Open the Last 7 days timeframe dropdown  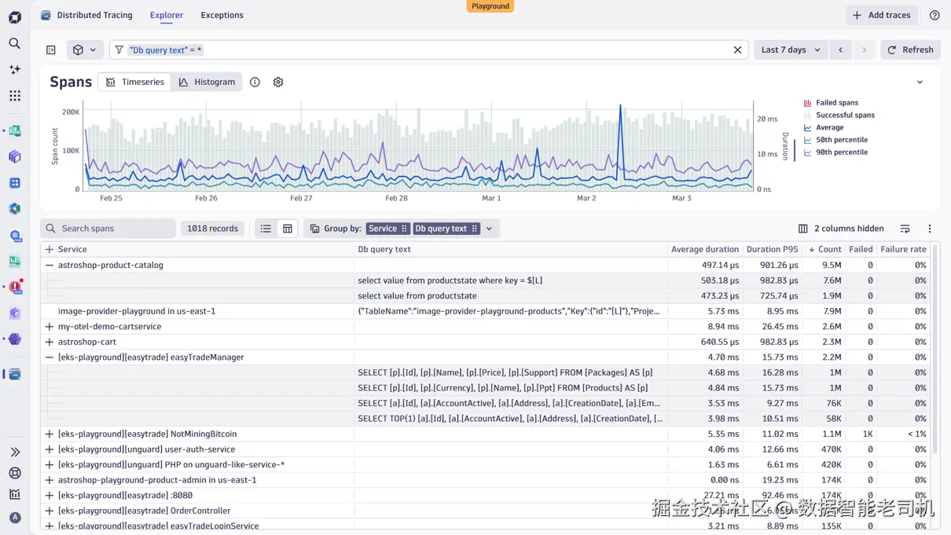click(791, 49)
